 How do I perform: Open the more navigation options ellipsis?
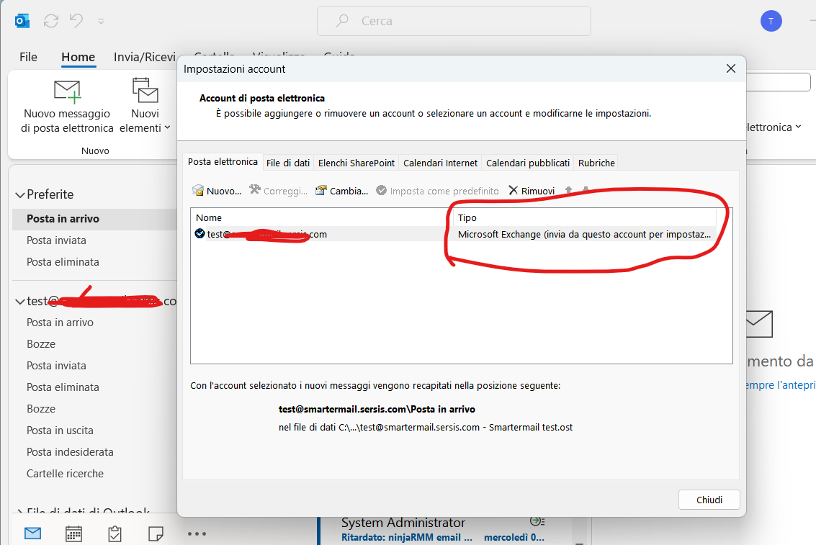click(x=197, y=533)
